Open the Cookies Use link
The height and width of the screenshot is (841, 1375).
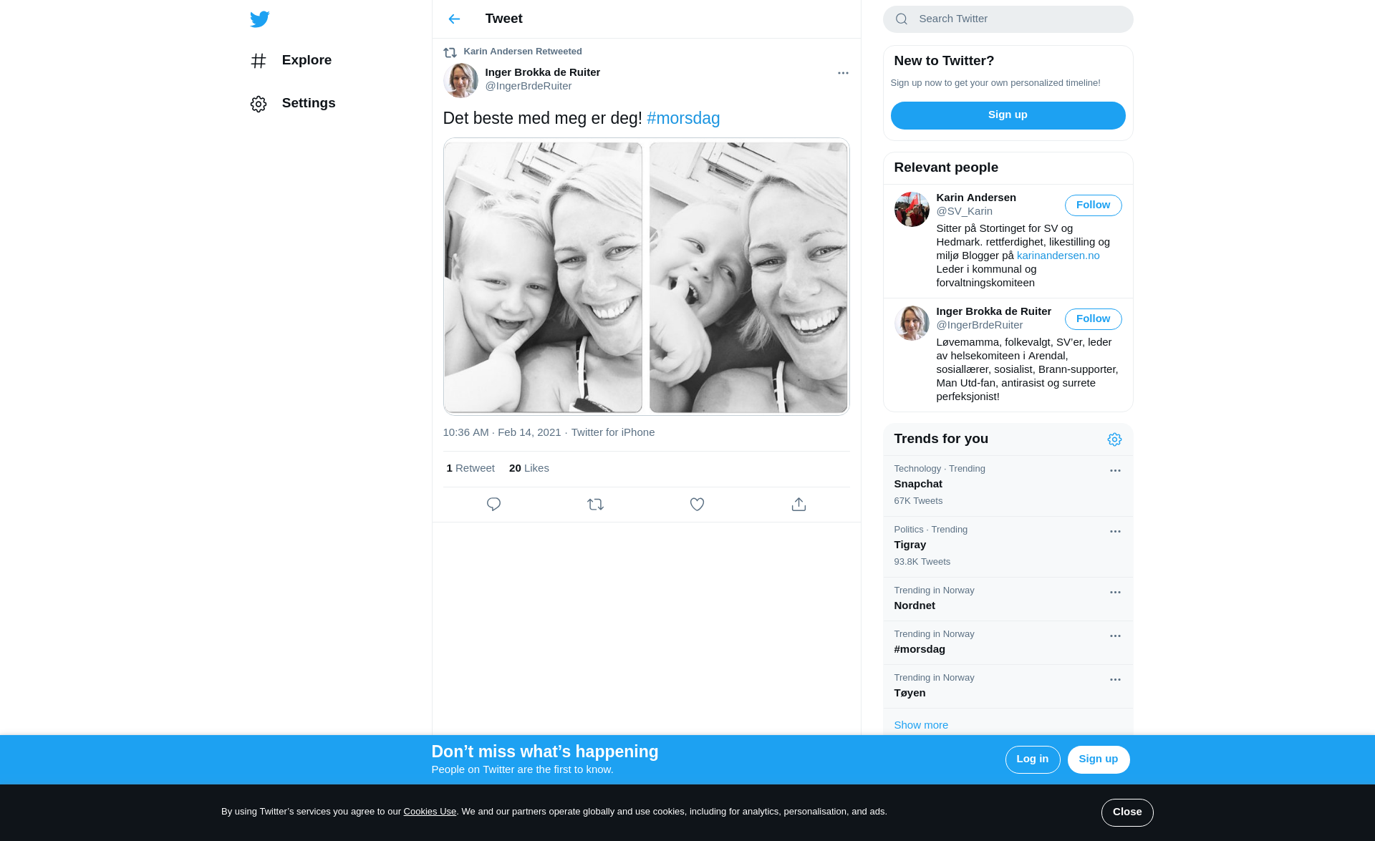coord(430,812)
